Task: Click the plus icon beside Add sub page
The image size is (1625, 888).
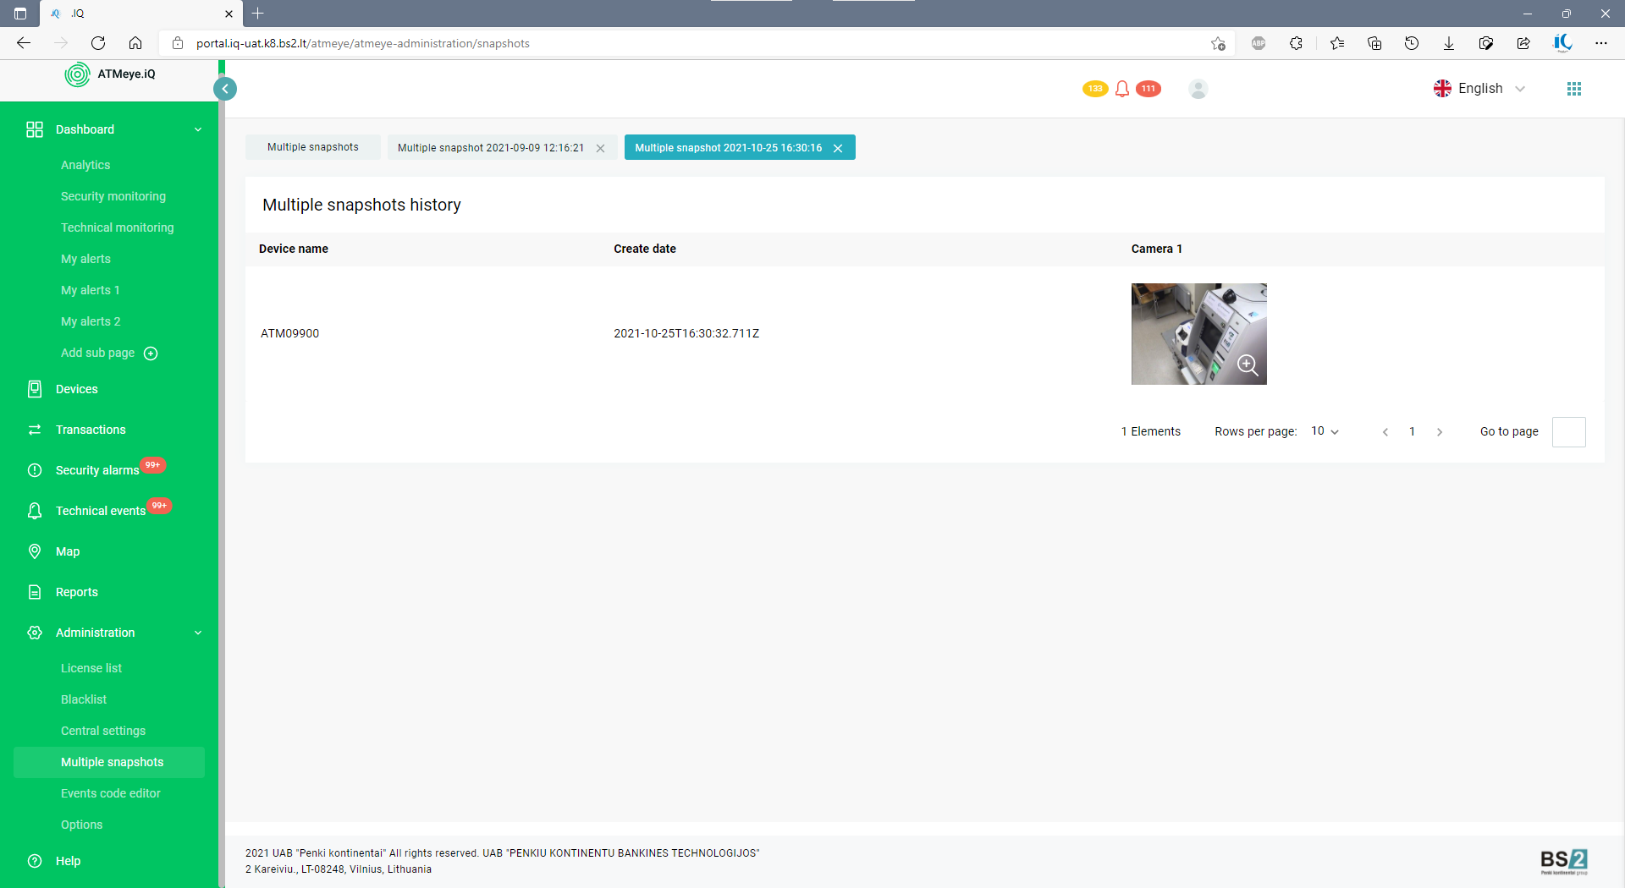Action: coord(151,354)
